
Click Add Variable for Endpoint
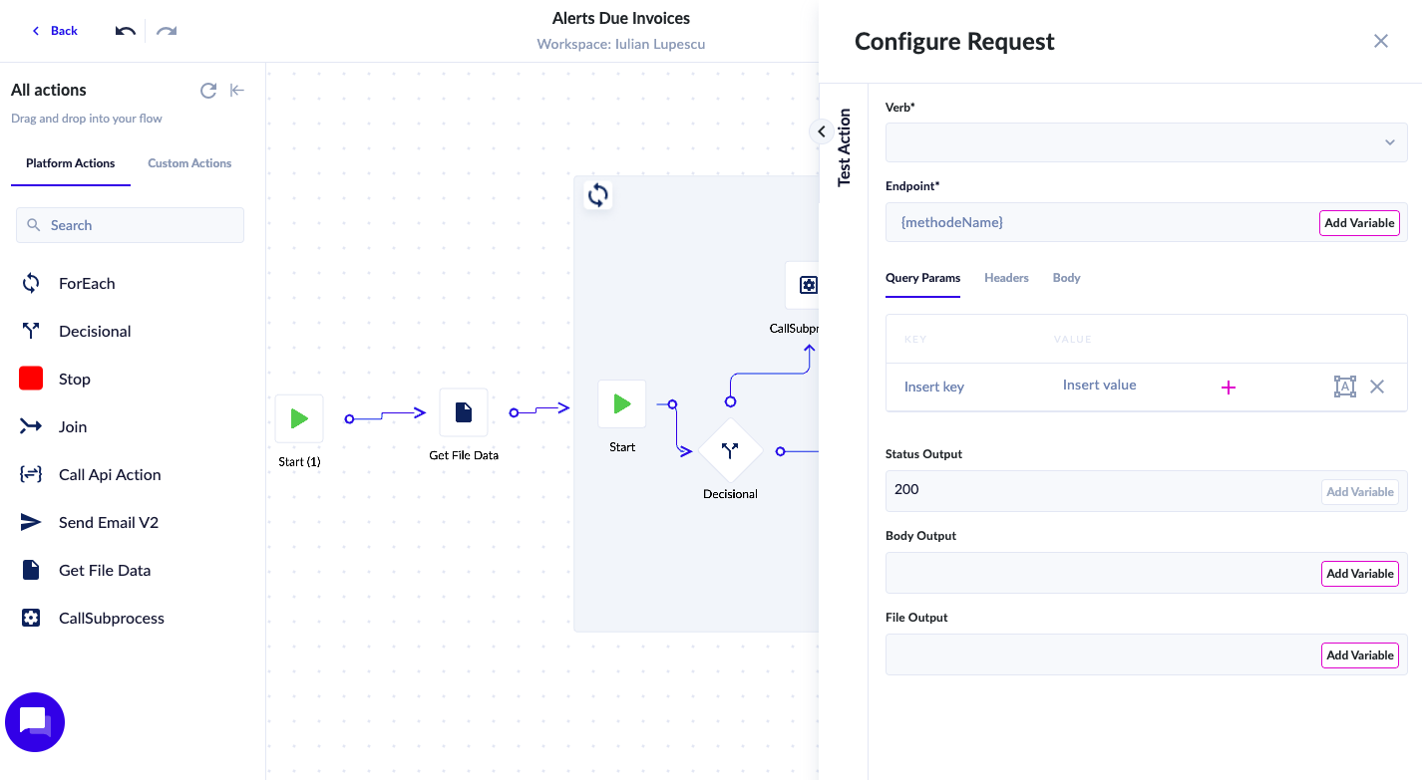coord(1359,223)
